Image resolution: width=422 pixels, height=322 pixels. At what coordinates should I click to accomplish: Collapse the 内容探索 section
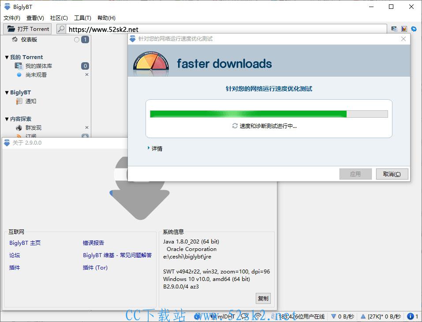click(x=7, y=119)
